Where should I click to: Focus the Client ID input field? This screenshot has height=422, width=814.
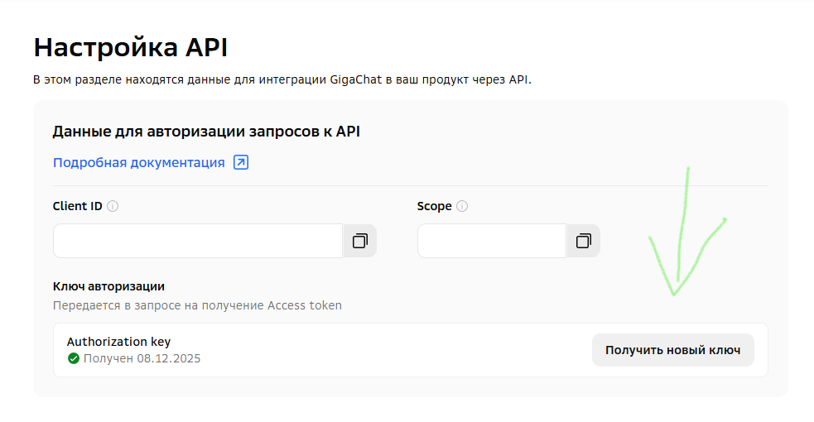click(198, 241)
